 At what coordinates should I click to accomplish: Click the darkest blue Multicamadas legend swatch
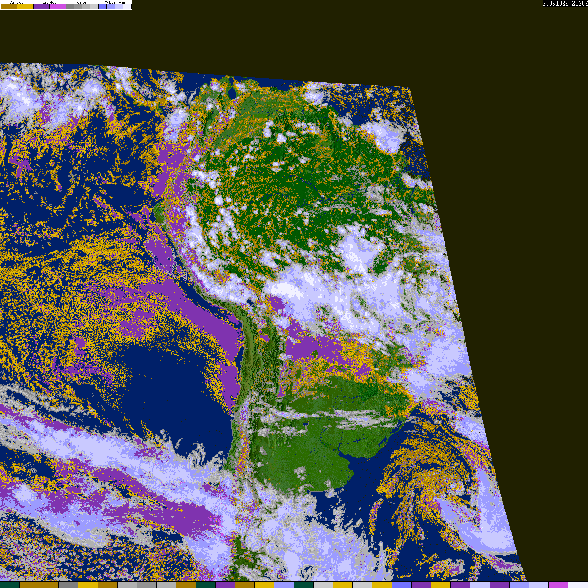click(103, 7)
